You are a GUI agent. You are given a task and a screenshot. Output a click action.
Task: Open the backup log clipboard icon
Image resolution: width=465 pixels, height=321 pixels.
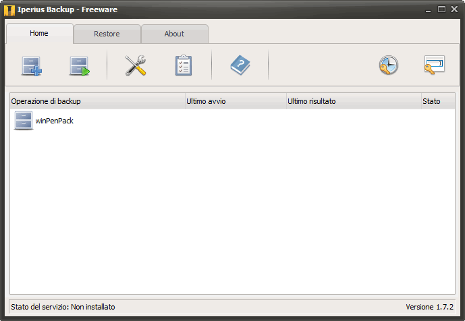184,65
